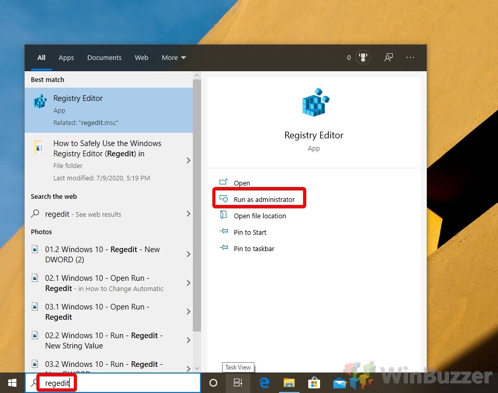Switch to the All tab
Screen dimensions: 498x393
(42, 58)
